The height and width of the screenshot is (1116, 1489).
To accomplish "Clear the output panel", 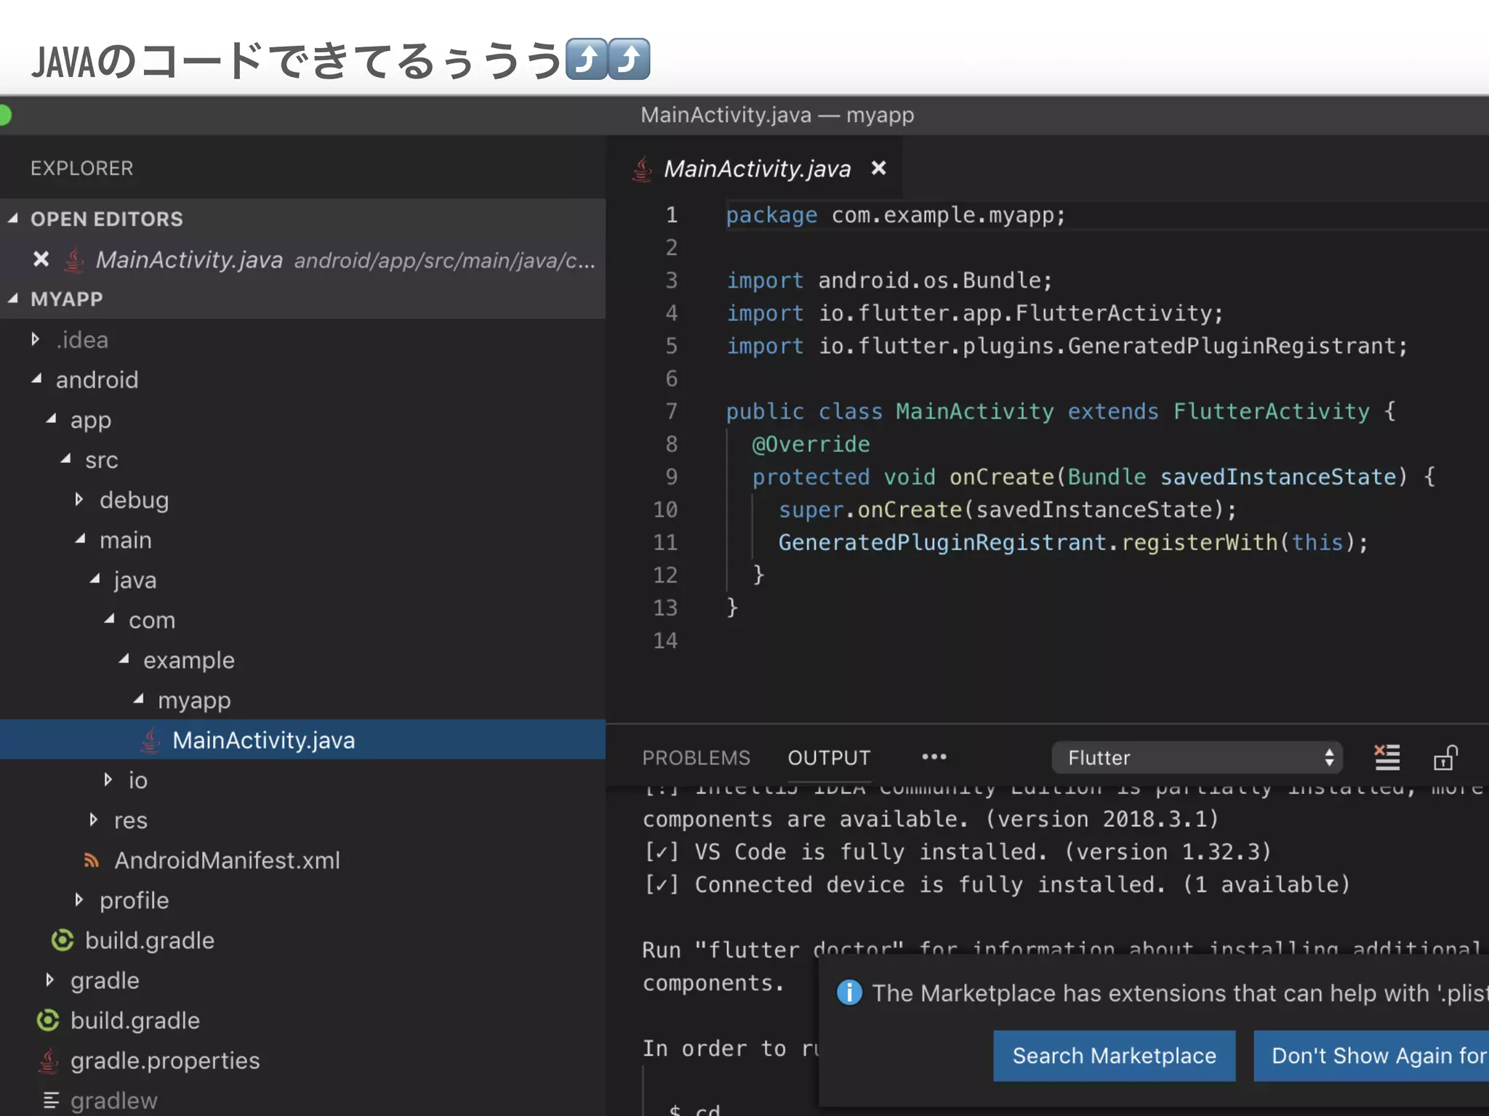I will point(1386,758).
